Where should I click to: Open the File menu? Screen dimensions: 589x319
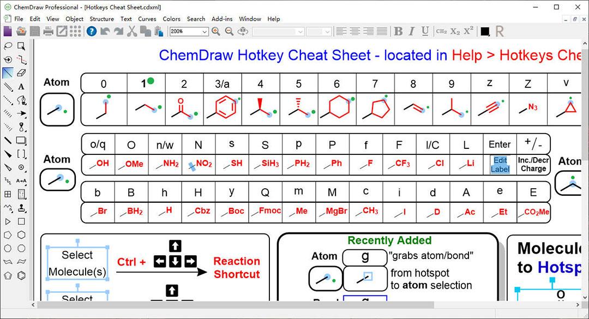[19, 19]
